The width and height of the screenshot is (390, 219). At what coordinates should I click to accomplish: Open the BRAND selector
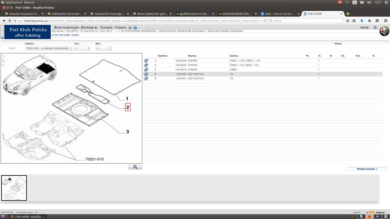click(364, 27)
